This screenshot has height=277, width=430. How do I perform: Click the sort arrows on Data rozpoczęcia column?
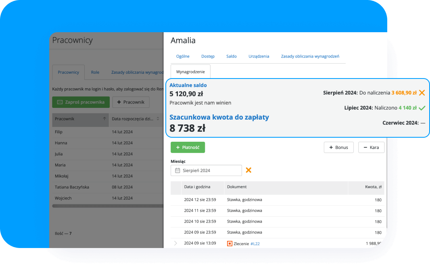point(158,119)
